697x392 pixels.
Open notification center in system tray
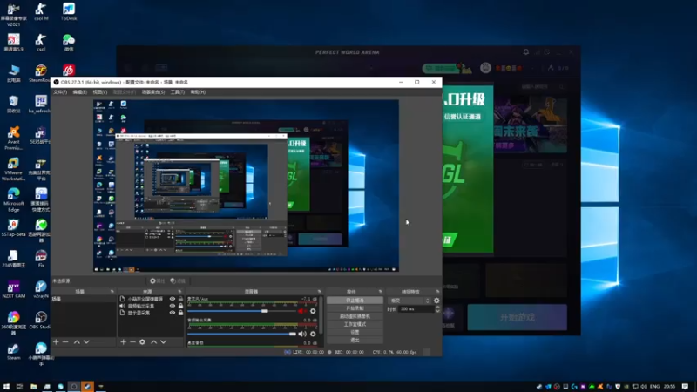point(685,386)
